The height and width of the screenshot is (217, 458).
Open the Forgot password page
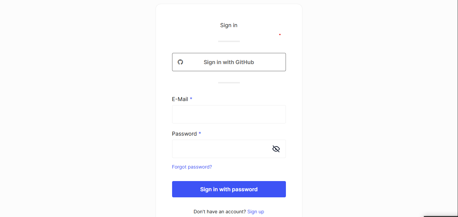[x=192, y=167]
